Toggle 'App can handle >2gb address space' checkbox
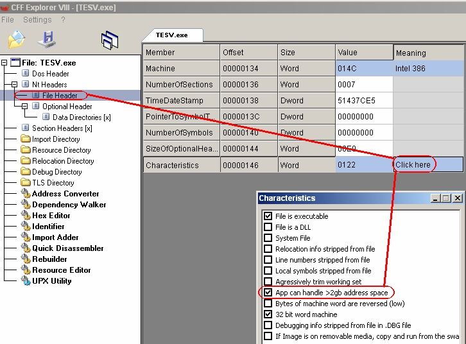The height and width of the screenshot is (344, 466). 268,293
